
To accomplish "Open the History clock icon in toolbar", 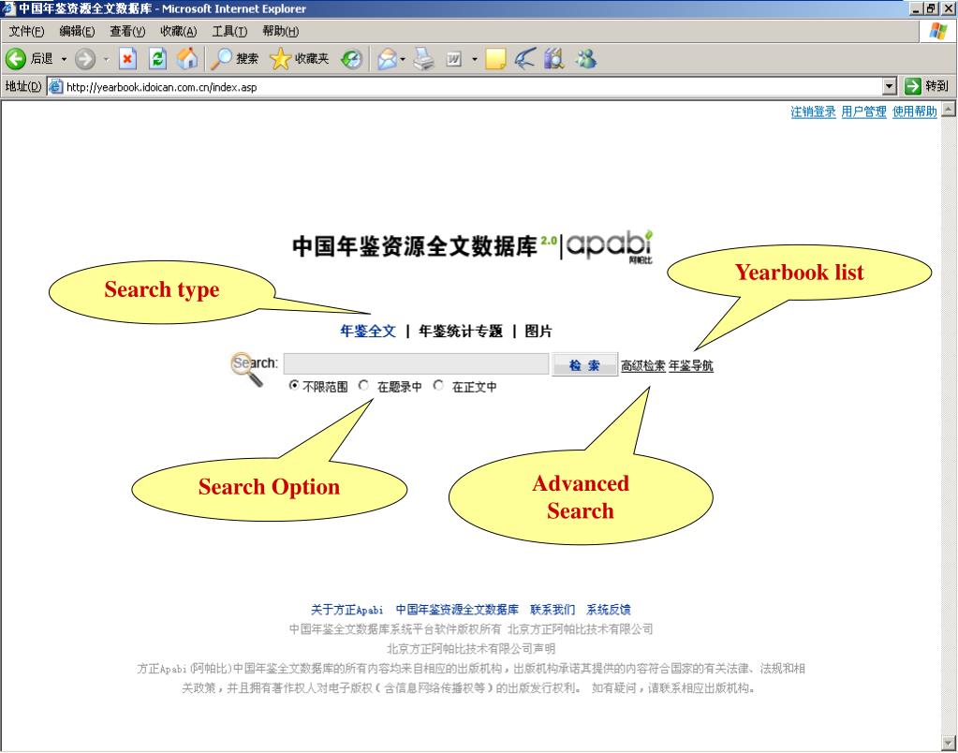I will tap(351, 59).
